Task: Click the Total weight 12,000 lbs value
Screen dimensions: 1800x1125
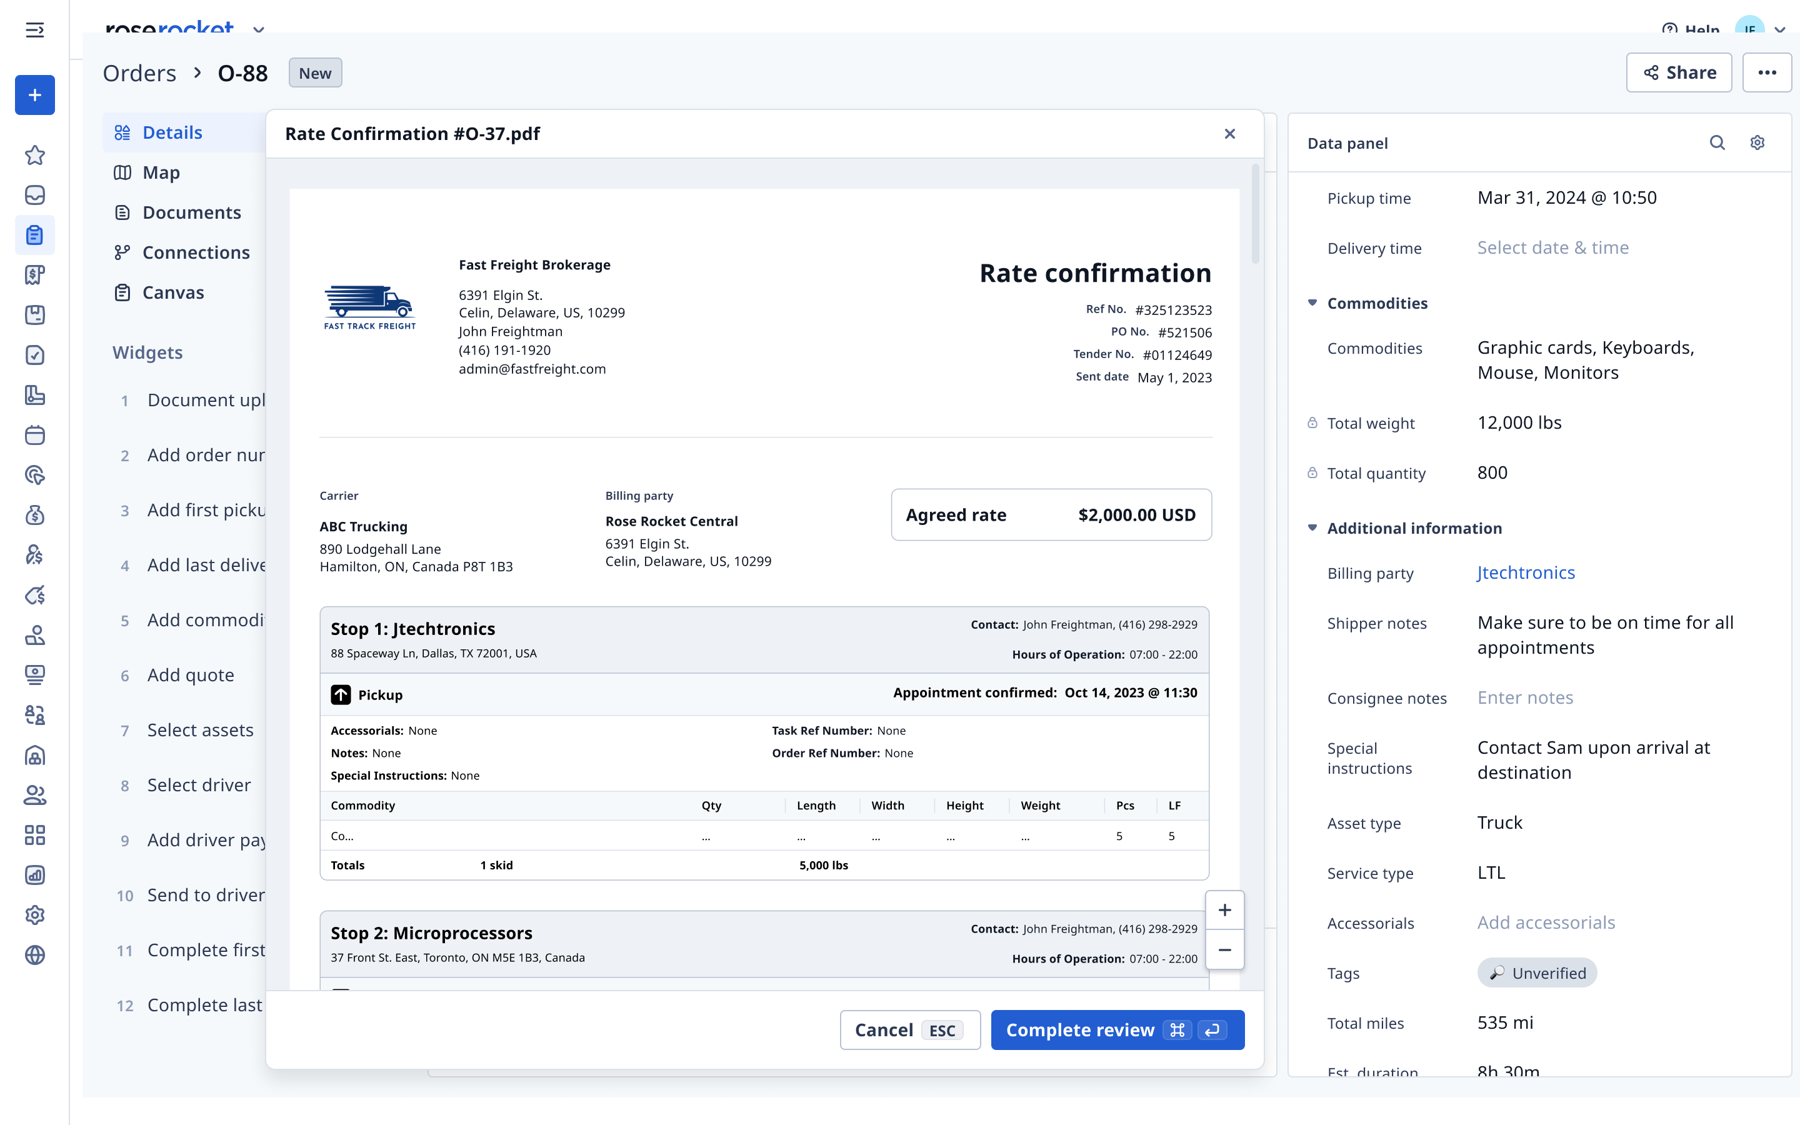Action: [x=1519, y=422]
